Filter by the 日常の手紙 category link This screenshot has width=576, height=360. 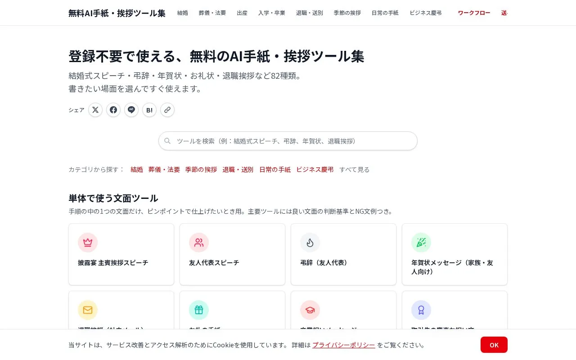point(275,170)
